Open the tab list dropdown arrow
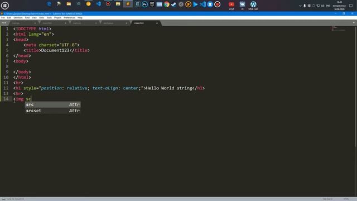357x201 pixels. point(354,22)
